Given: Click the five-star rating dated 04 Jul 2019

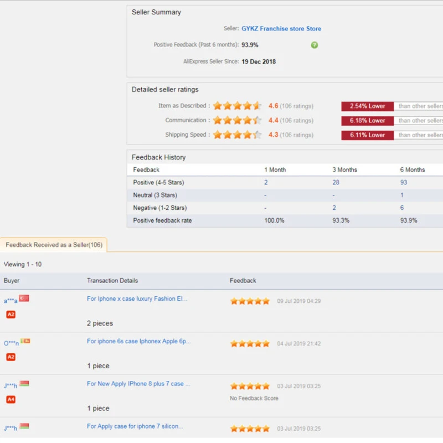Looking at the screenshot, I should pos(250,343).
